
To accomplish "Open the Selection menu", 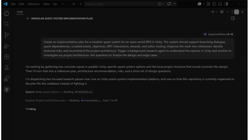I will 33,4.
